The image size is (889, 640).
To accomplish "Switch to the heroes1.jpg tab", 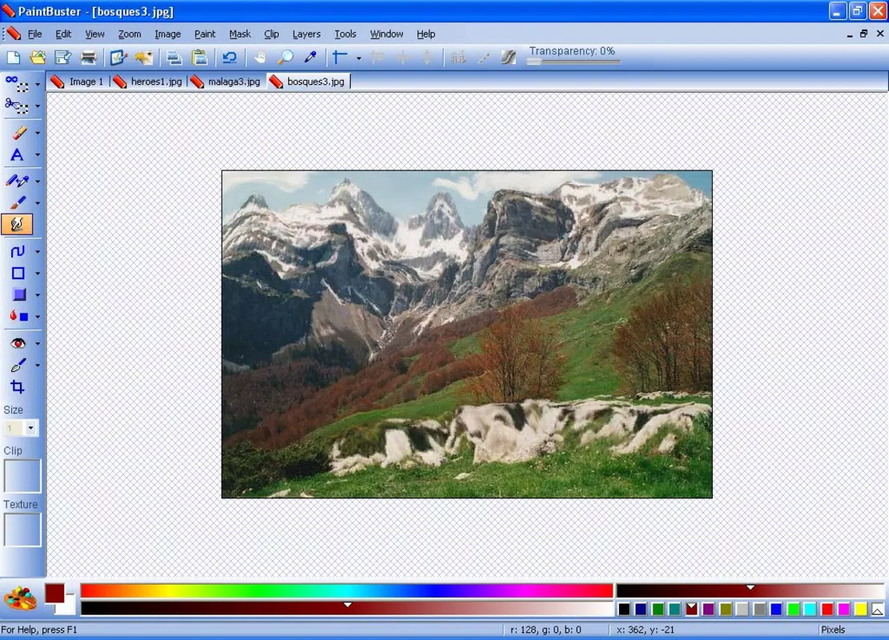I will coord(148,82).
